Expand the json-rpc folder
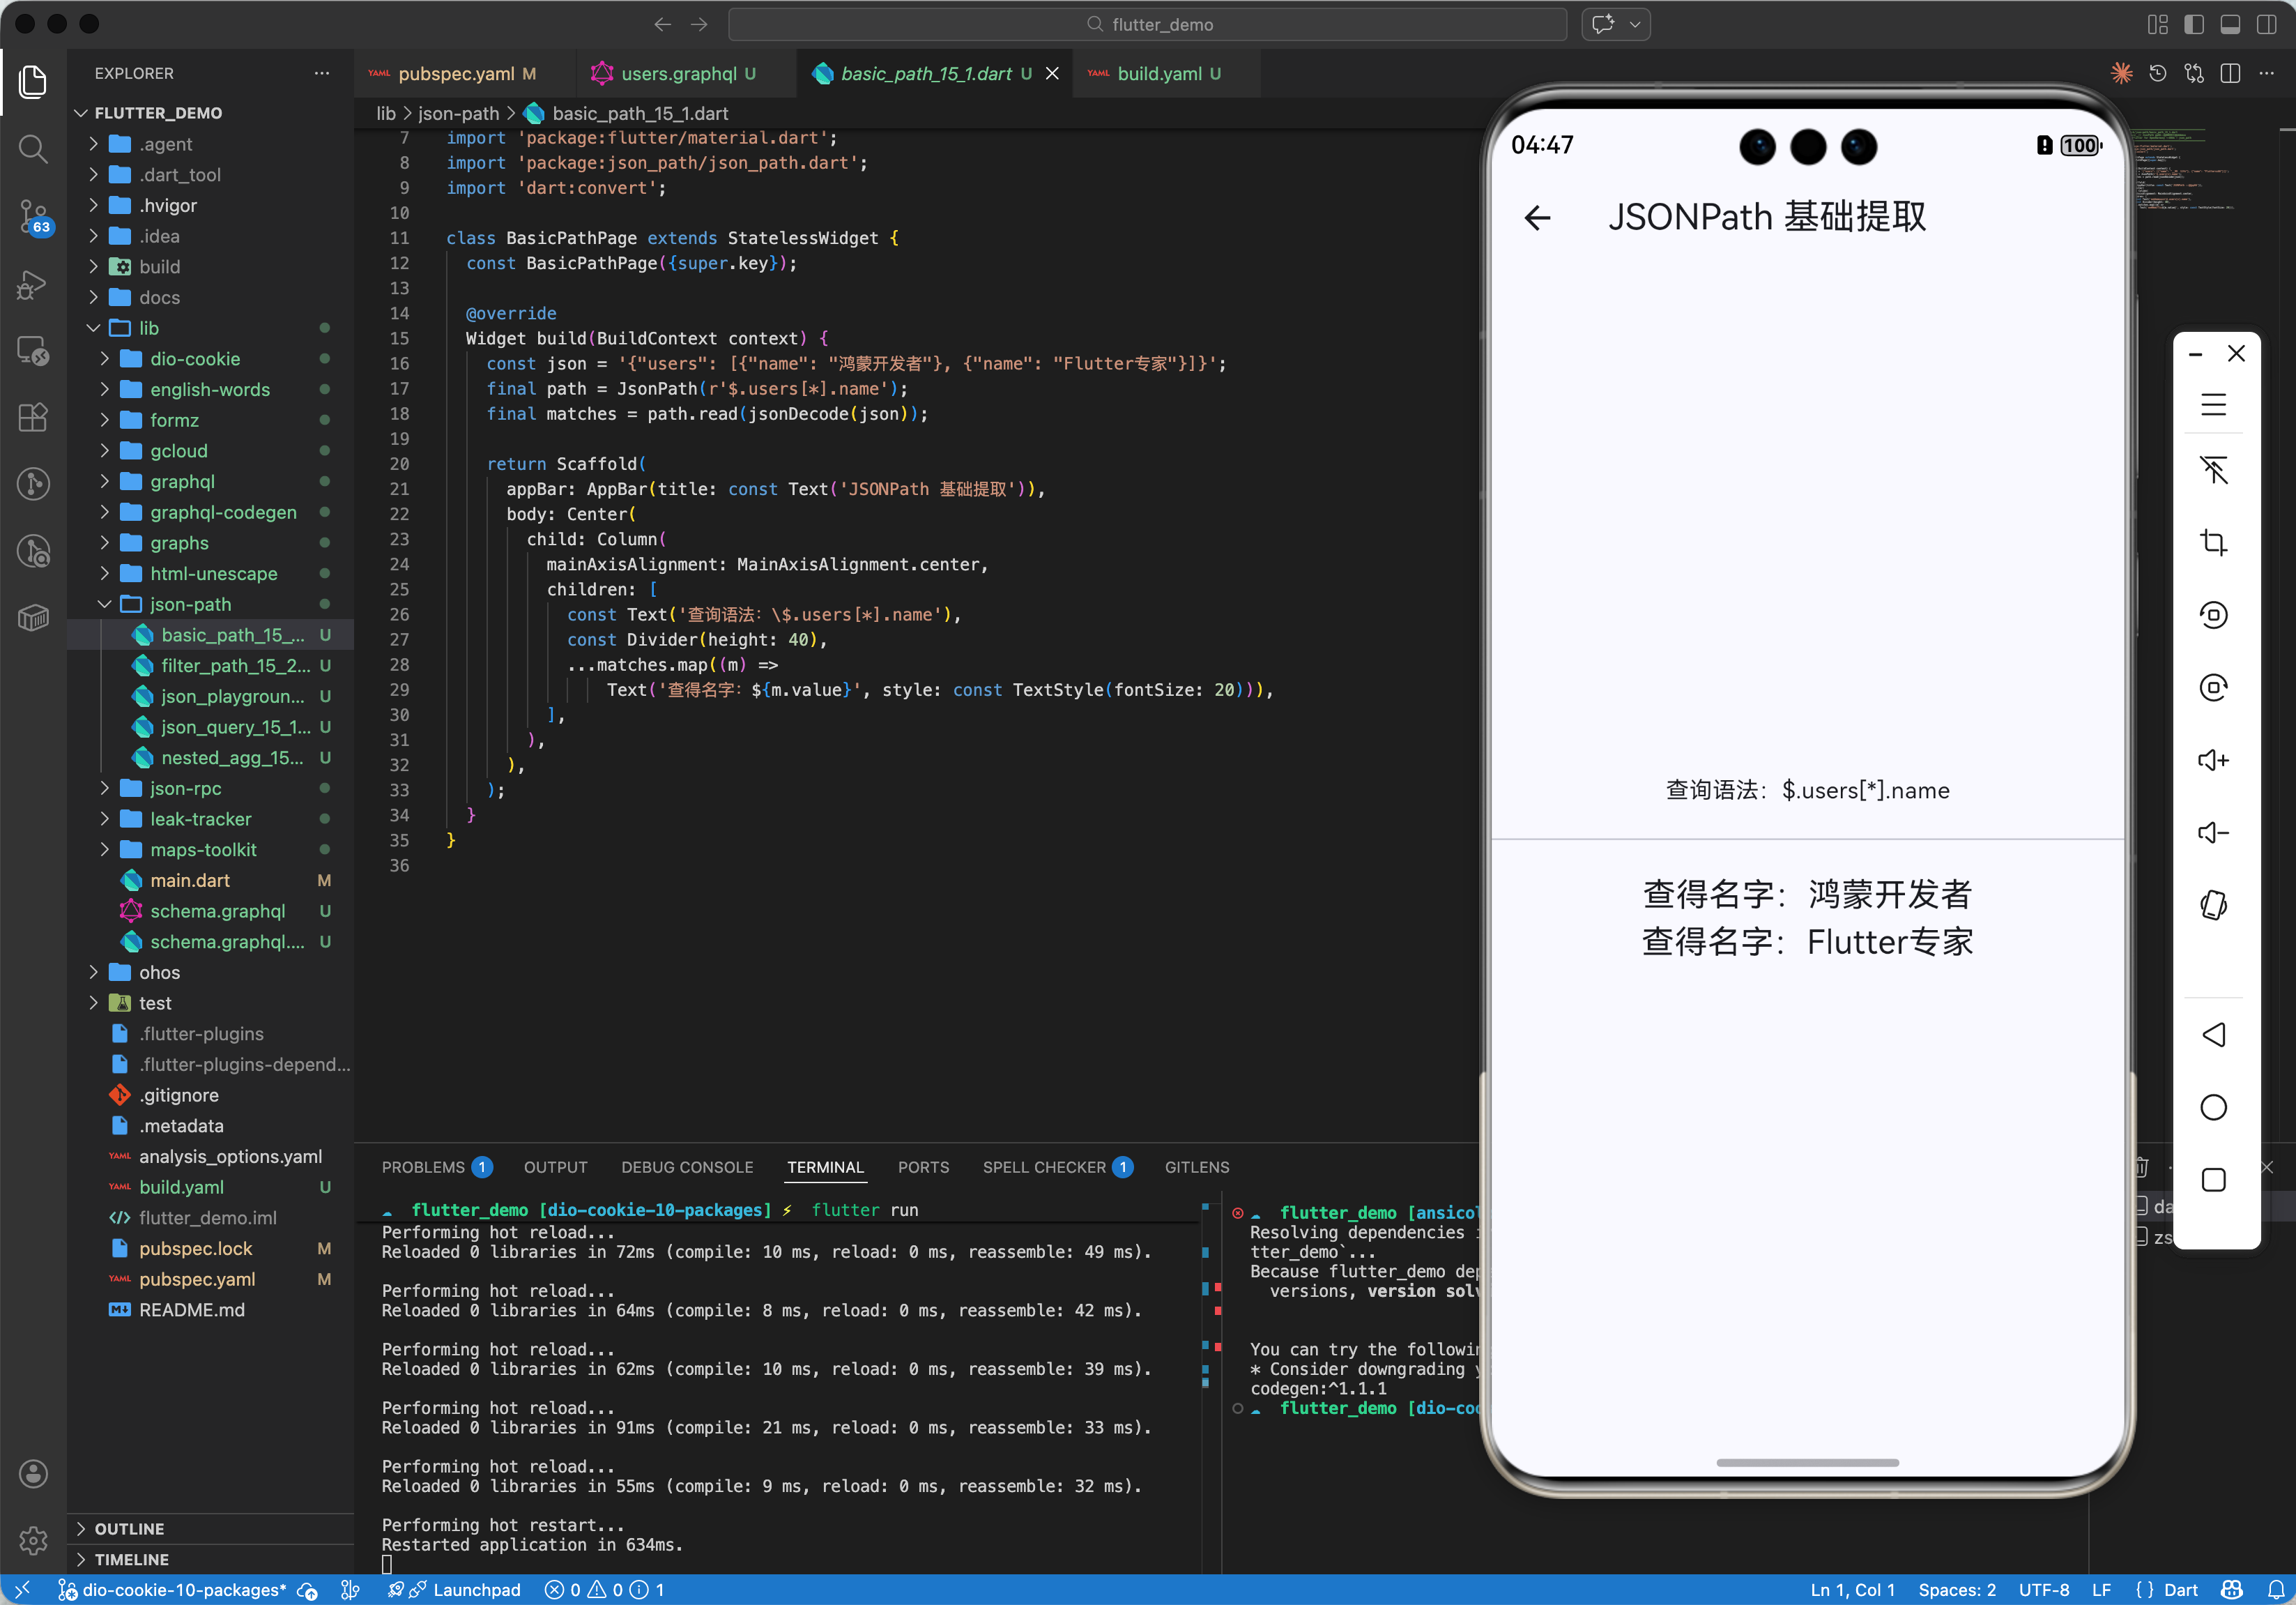Viewport: 2296px width, 1605px height. pyautogui.click(x=185, y=788)
